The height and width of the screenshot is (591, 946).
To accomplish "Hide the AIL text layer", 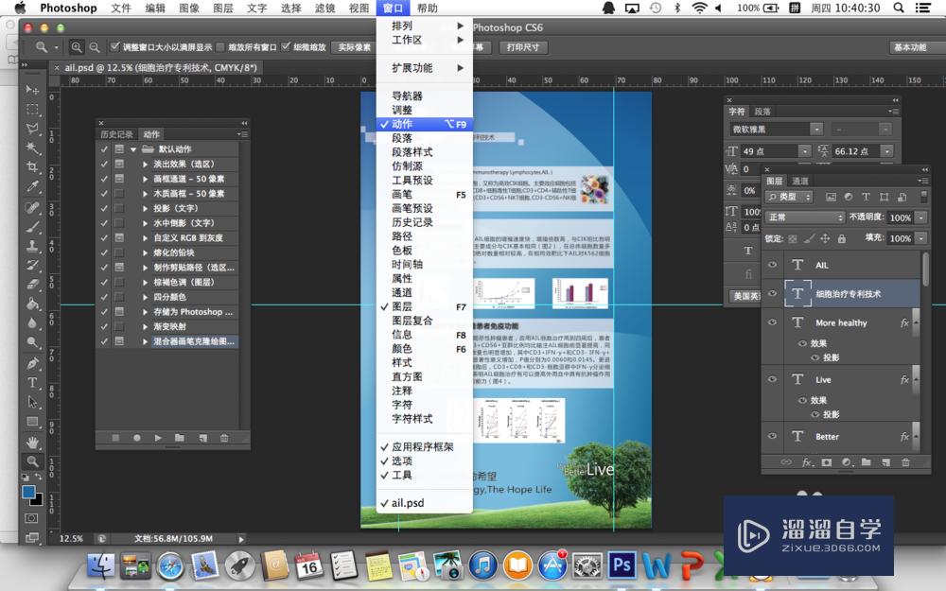I will coord(773,266).
